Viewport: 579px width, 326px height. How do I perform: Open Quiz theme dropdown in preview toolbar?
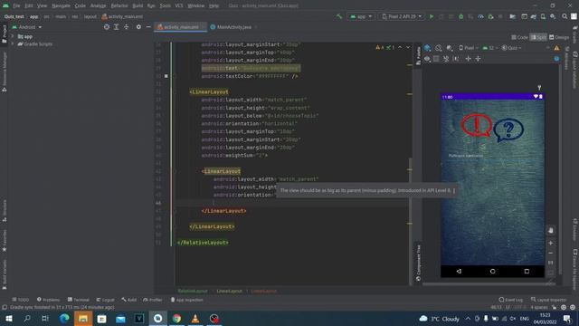(511, 48)
